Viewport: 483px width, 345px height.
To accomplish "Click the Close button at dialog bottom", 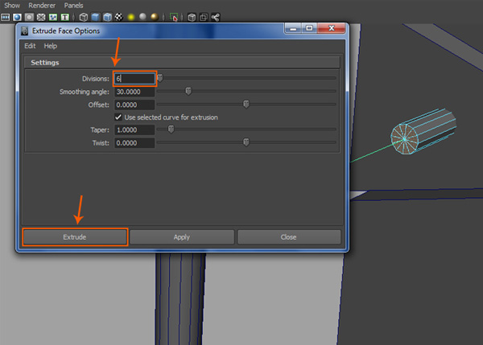I will coord(288,236).
